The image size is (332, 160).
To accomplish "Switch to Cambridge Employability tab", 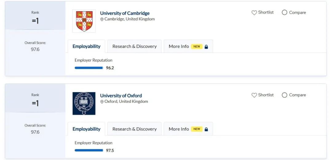I will point(86,46).
